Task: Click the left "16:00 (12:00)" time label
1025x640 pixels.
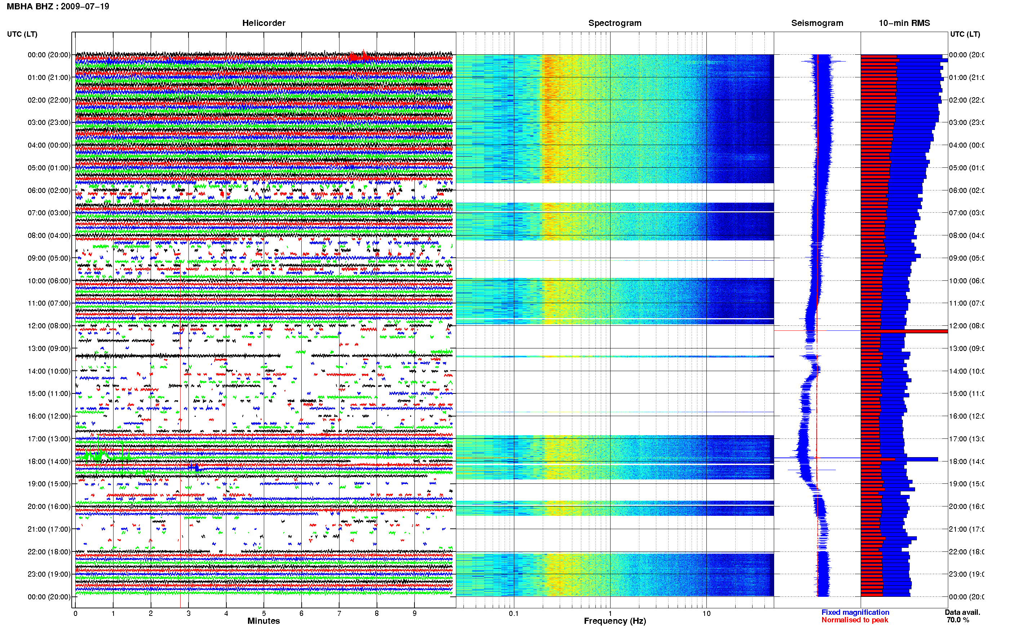Action: pos(49,416)
